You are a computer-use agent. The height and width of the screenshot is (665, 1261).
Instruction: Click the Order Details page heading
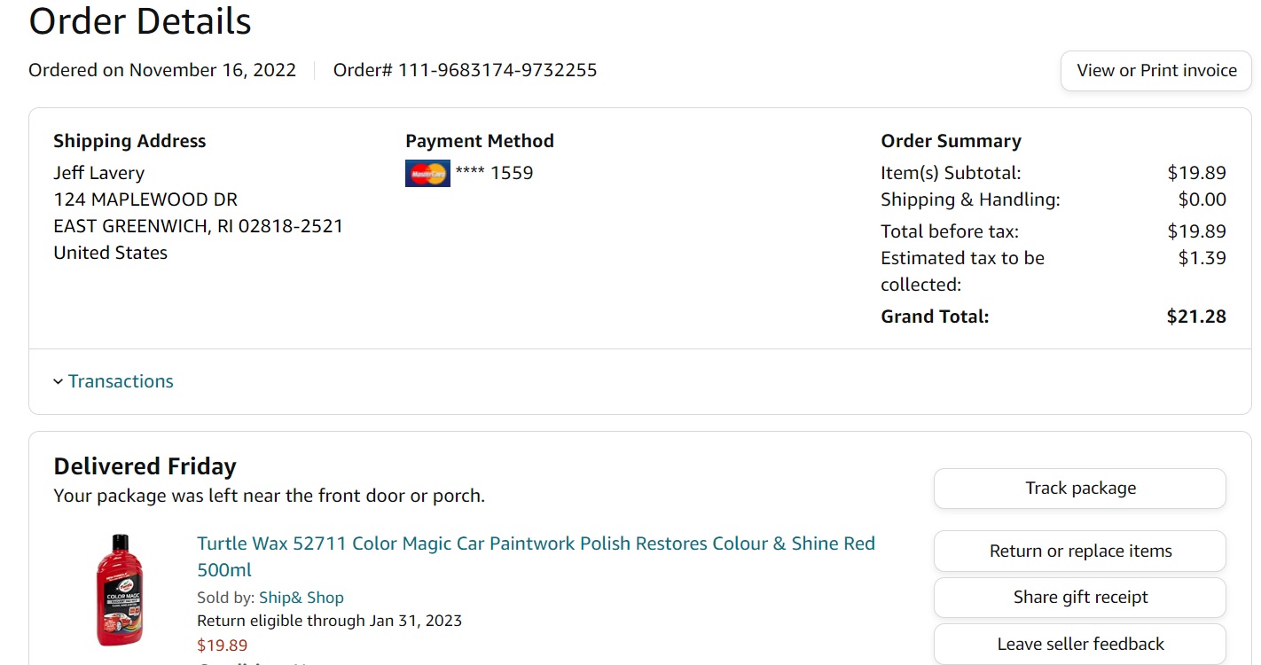click(x=140, y=21)
